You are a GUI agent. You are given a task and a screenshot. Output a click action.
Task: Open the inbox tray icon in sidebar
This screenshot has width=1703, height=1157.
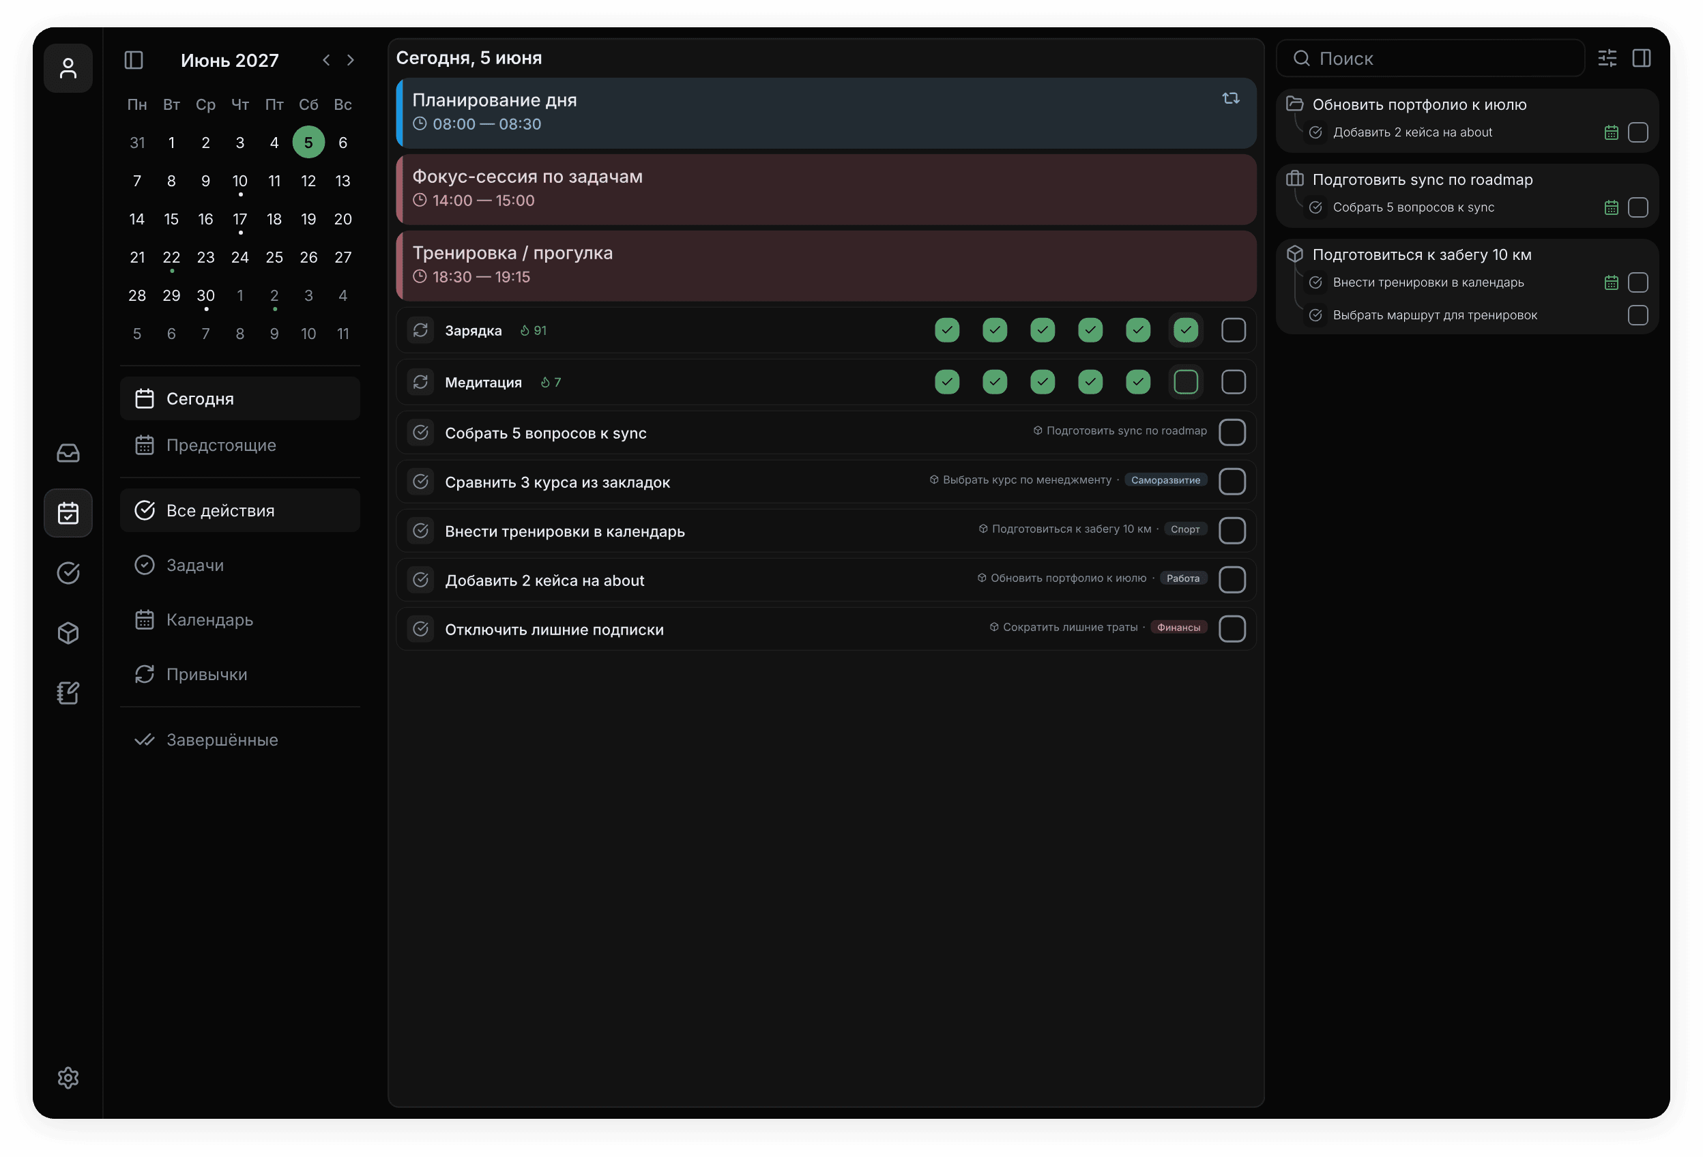(x=68, y=453)
